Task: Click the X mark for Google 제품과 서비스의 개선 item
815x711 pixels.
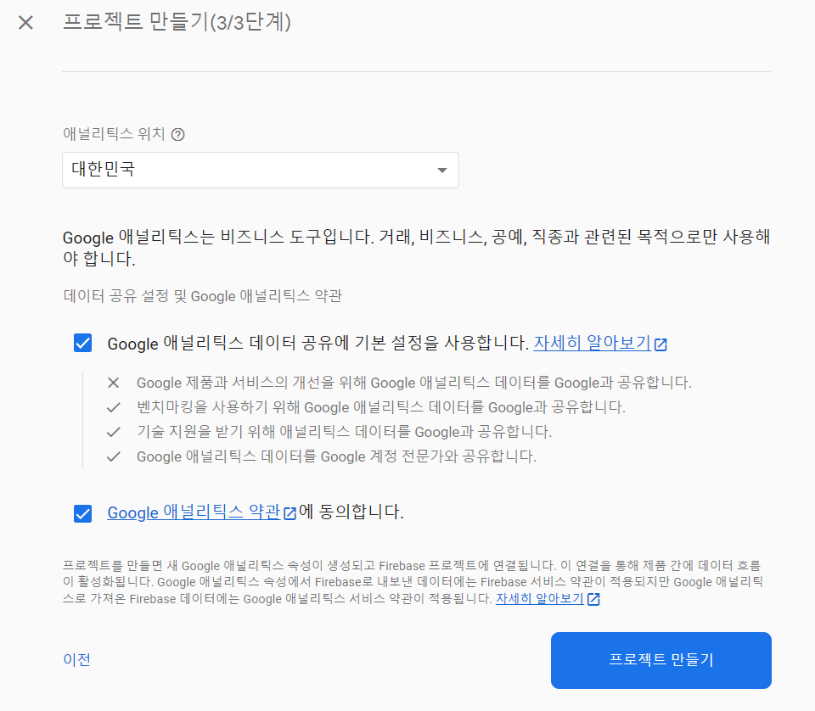Action: click(113, 383)
